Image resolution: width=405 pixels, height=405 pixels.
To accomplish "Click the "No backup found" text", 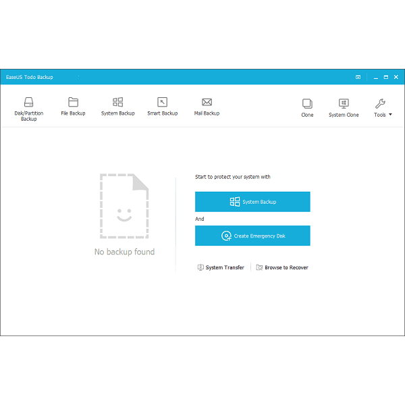I will [124, 252].
